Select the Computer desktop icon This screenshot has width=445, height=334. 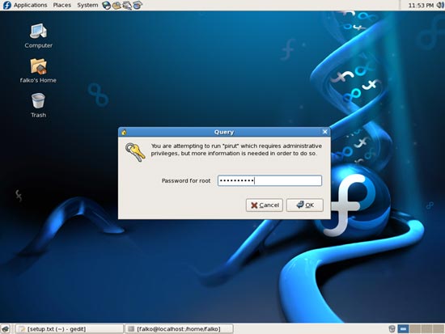pos(38,36)
